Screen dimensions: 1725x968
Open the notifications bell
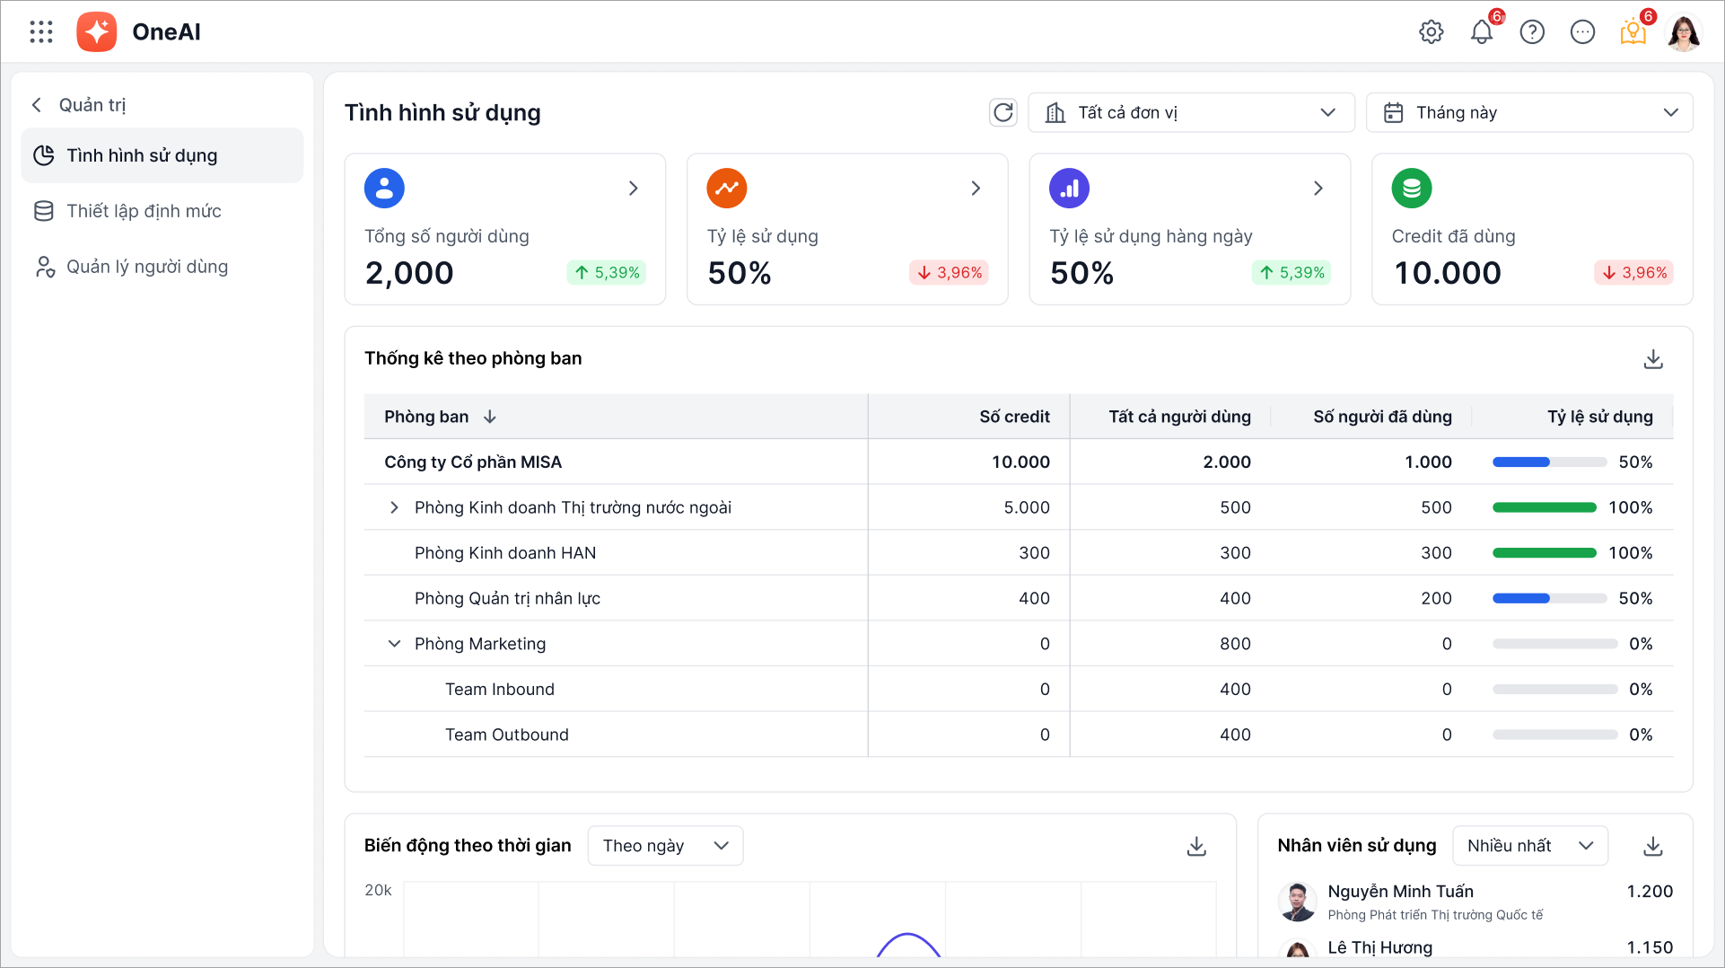1481,32
